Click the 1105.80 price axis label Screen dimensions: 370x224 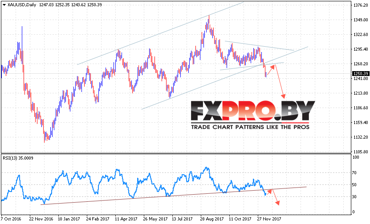[361, 152]
